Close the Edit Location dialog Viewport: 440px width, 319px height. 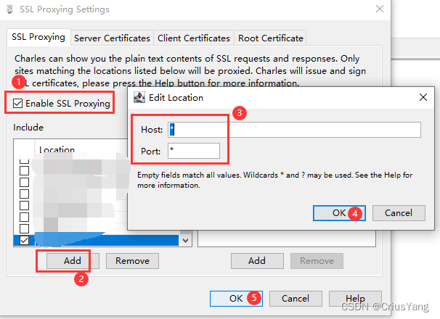click(x=423, y=97)
